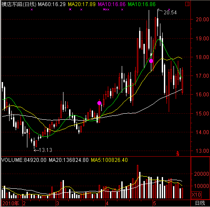The image size is (210, 207).
Task: Click the 18.00 price axis label
Action: coord(202,57)
